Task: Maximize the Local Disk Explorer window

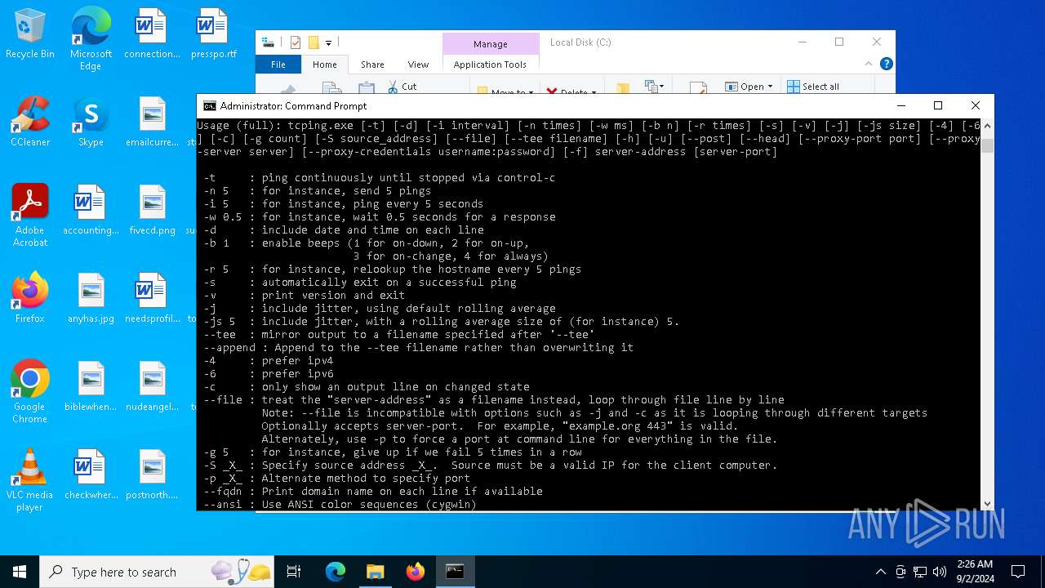Action: (839, 42)
